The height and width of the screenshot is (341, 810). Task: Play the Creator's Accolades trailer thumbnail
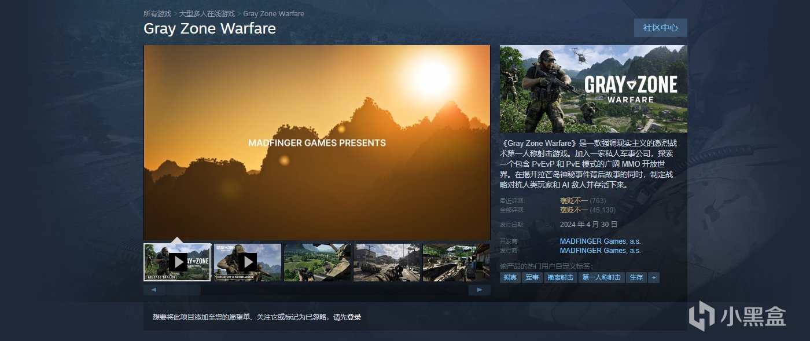click(247, 262)
